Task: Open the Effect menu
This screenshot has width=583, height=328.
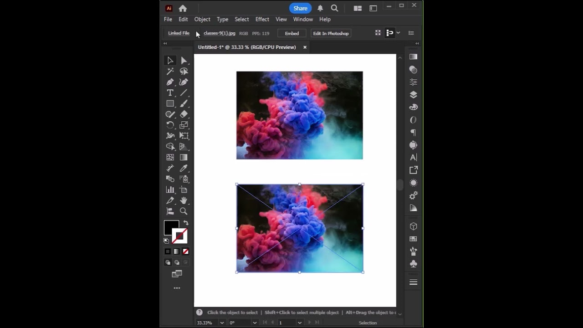Action: (x=262, y=19)
